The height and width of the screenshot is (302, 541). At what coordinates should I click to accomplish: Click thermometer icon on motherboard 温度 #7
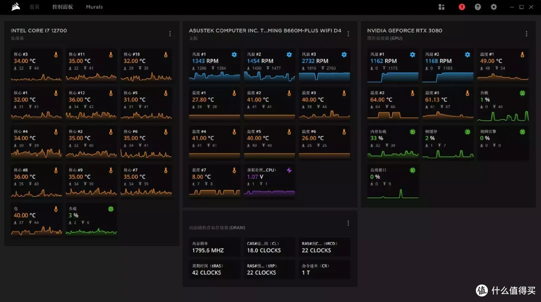pos(234,170)
